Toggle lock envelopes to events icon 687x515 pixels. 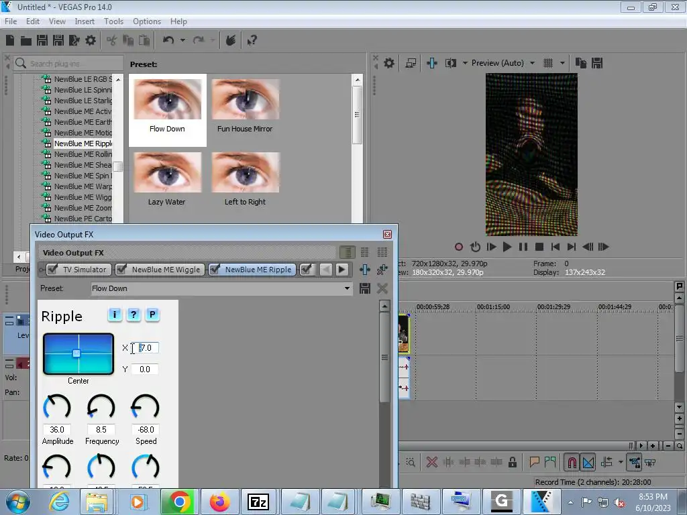635,462
